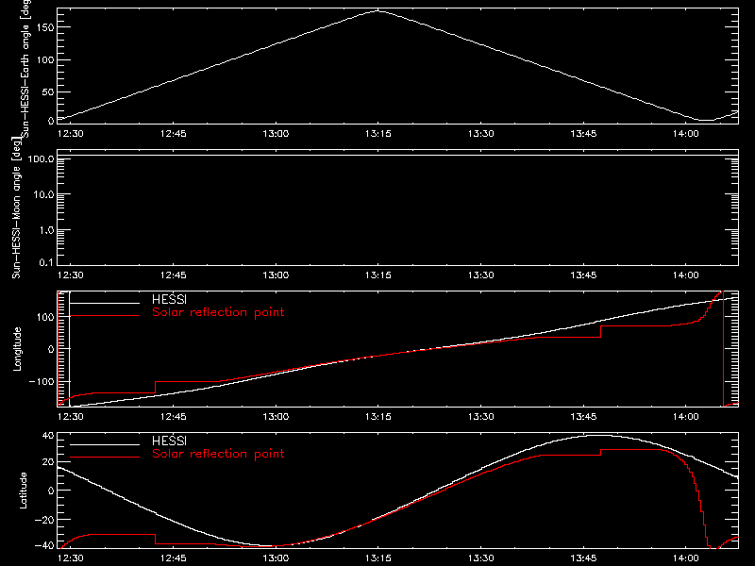Select red legend line sample in Longitude plot
This screenshot has width=755, height=566.
point(105,316)
